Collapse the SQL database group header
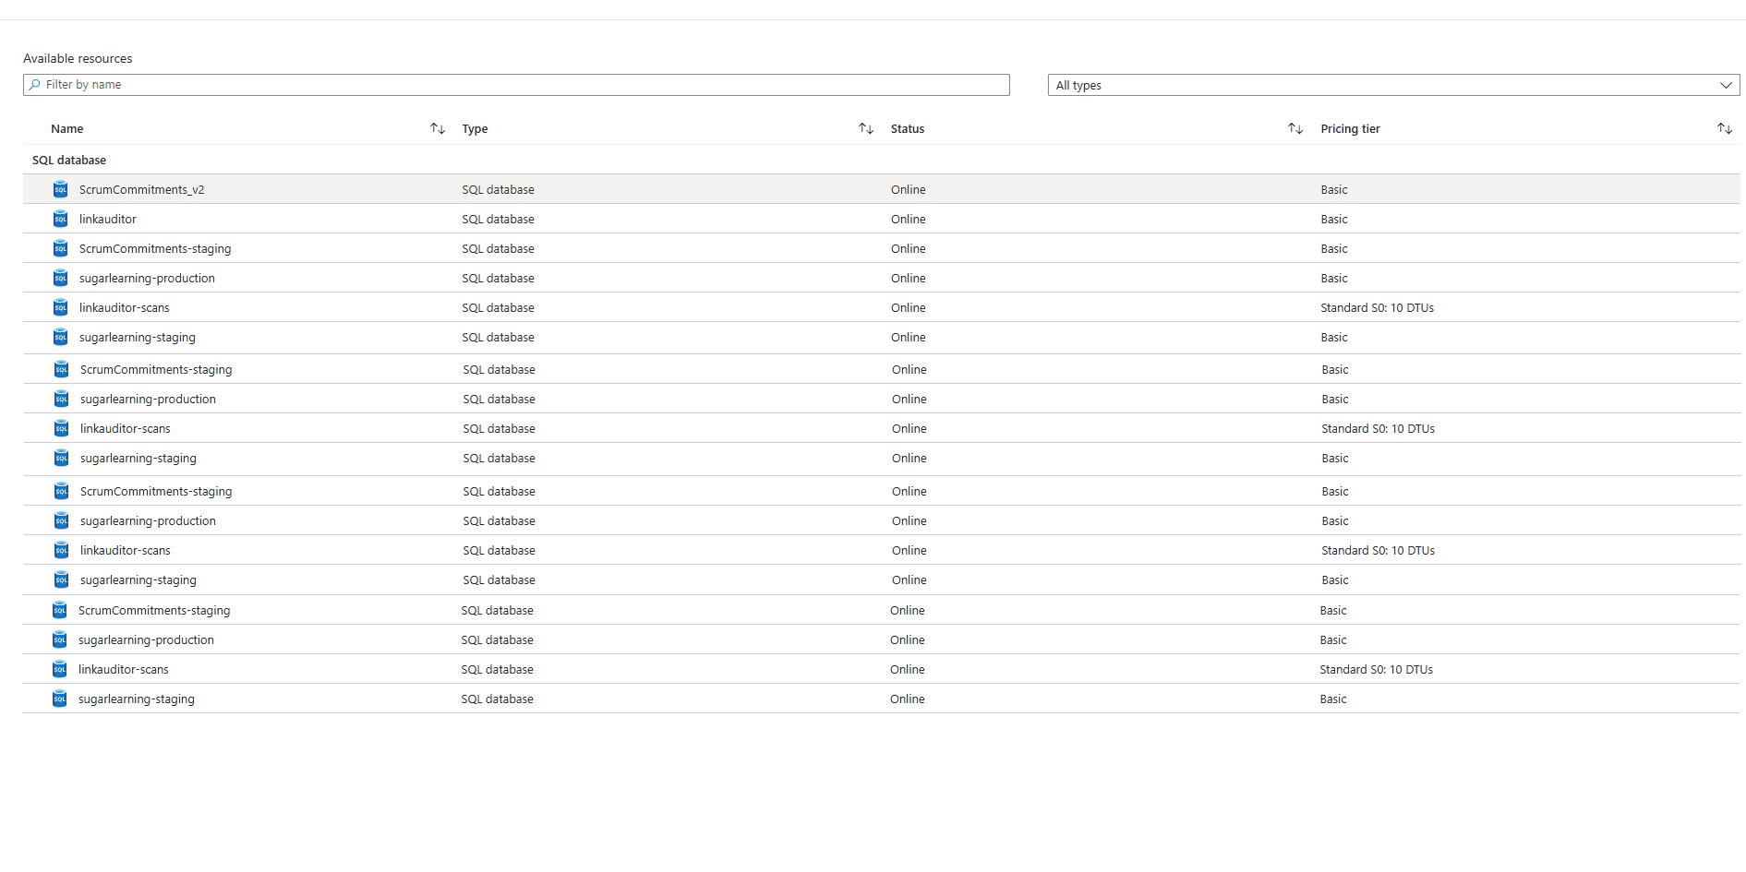Viewport: 1746px width, 872px height. tap(69, 160)
